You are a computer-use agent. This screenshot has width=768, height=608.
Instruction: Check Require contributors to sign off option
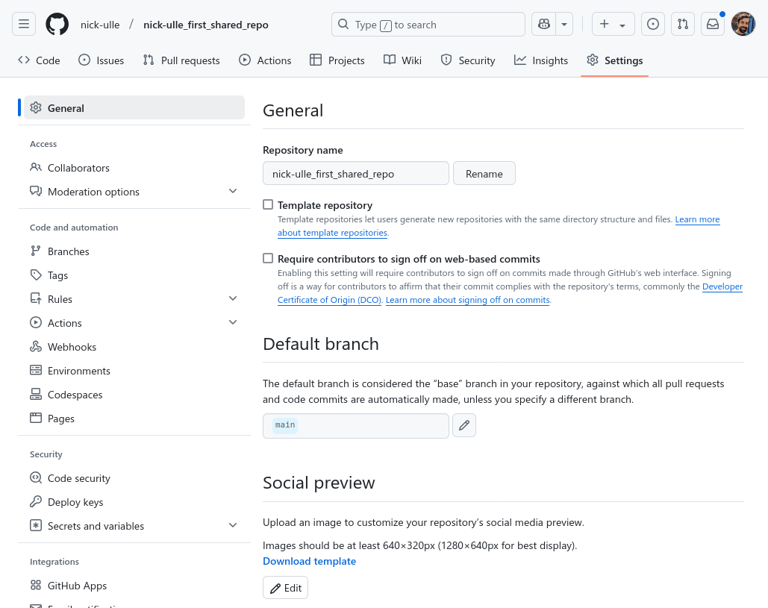268,259
